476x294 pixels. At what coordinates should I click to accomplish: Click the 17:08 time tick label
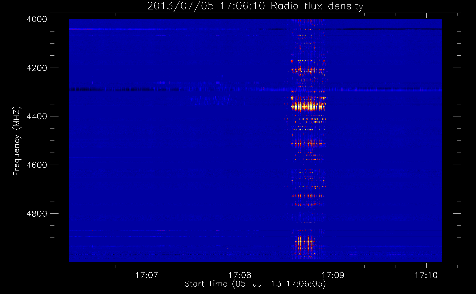240,275
